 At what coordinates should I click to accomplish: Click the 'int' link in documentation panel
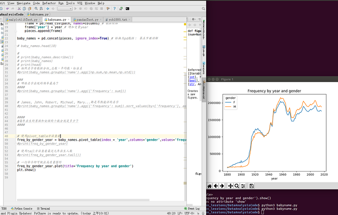click(192, 77)
